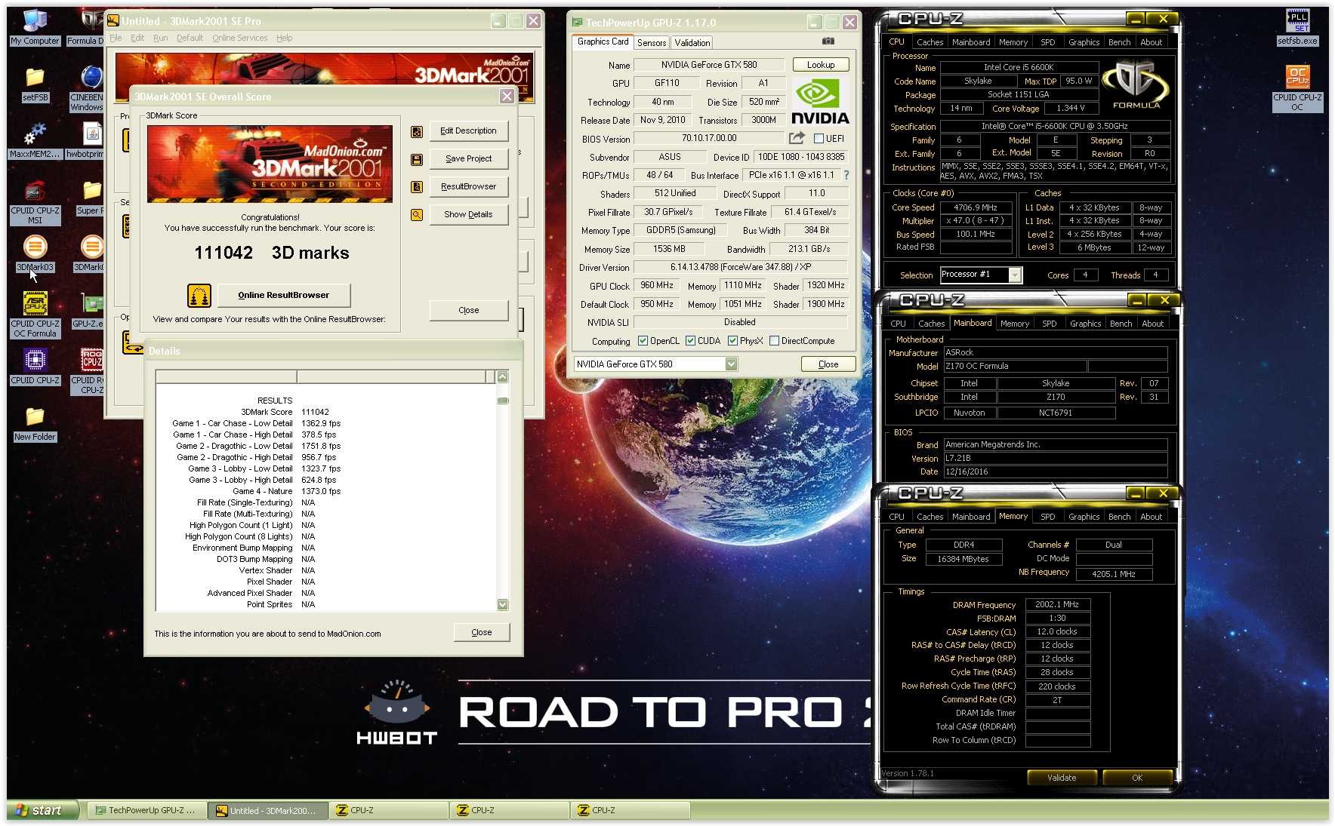This screenshot has height=826, width=1335.
Task: Click the ResultBrowser icon next to its button
Action: tap(416, 187)
